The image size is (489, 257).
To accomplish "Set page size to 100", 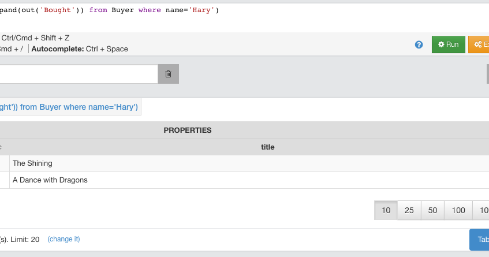I will 458,210.
